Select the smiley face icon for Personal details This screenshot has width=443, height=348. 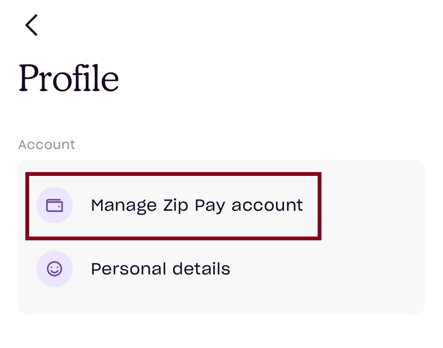(55, 269)
